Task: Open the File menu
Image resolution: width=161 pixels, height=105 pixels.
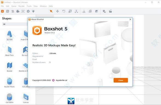Action: pyautogui.click(x=2, y=6)
